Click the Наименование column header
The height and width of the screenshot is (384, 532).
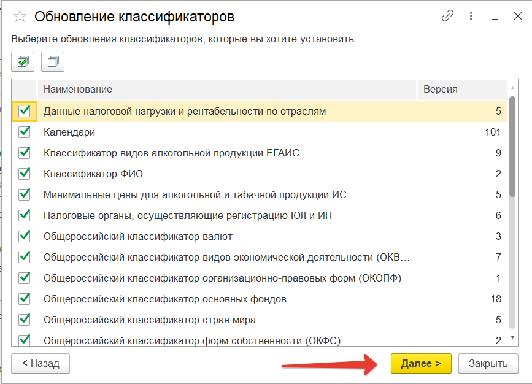point(227,90)
